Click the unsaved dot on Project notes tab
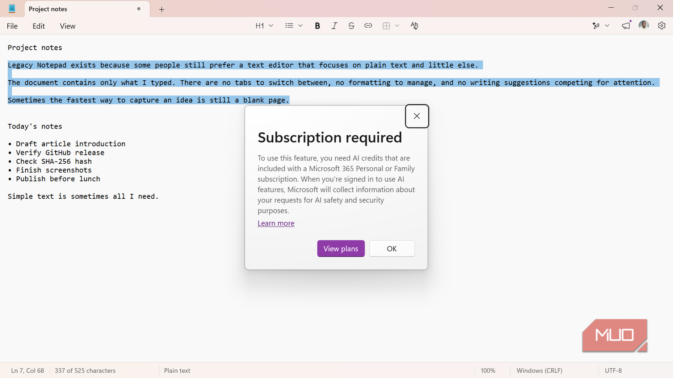The height and width of the screenshot is (378, 673). [x=139, y=9]
